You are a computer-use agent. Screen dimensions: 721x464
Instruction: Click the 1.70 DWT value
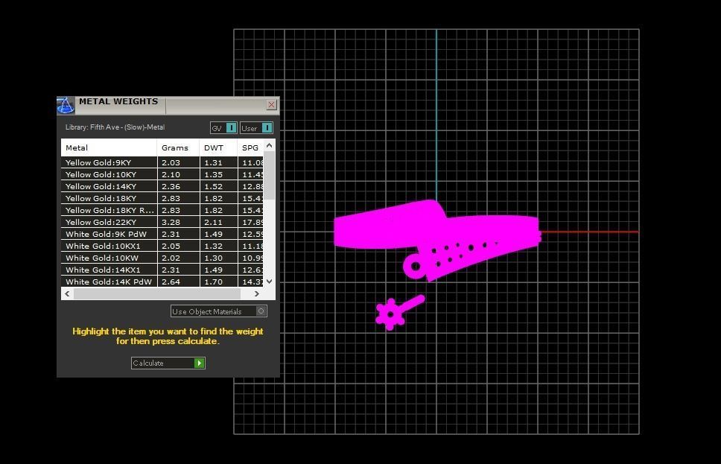click(x=213, y=282)
